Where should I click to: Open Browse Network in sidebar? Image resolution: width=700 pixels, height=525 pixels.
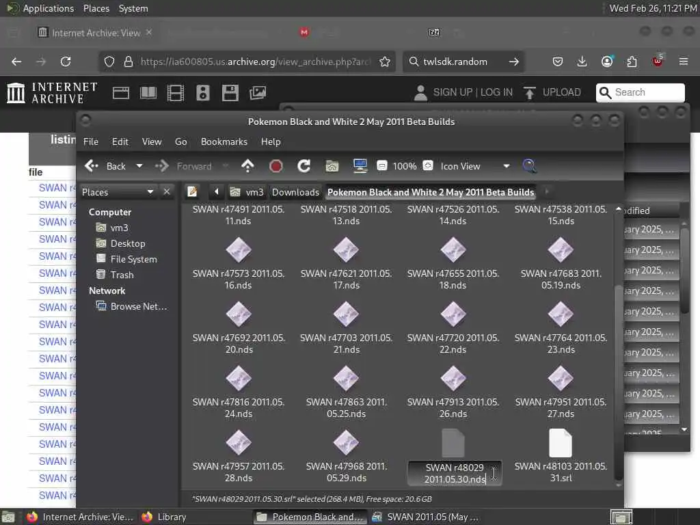(x=138, y=306)
